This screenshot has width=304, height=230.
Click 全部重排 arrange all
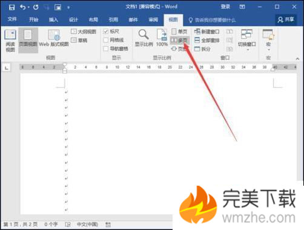click(x=207, y=40)
